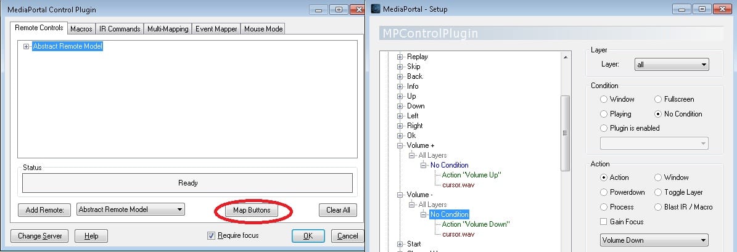Open the Abstract Remote Model combo box
The image size is (737, 252).
pyautogui.click(x=131, y=209)
